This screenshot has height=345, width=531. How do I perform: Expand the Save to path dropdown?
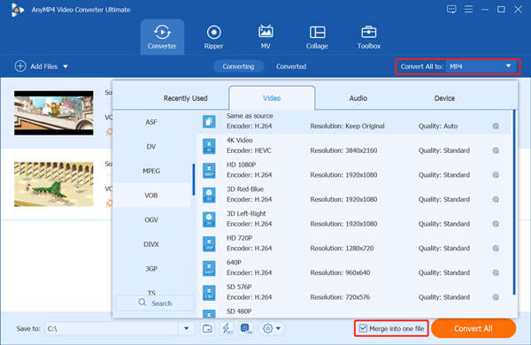pos(186,328)
